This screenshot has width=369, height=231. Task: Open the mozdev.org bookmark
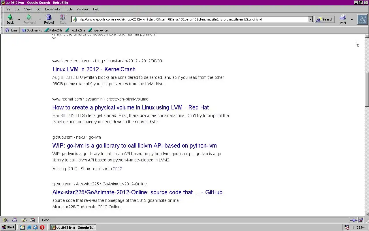98,30
